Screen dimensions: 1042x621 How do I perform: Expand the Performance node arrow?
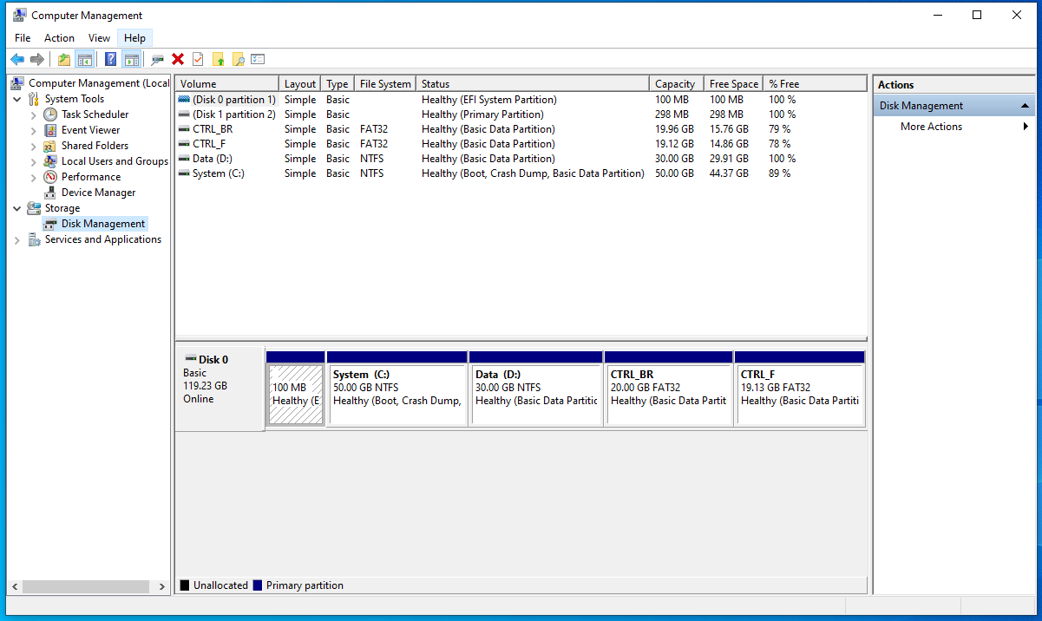click(34, 177)
